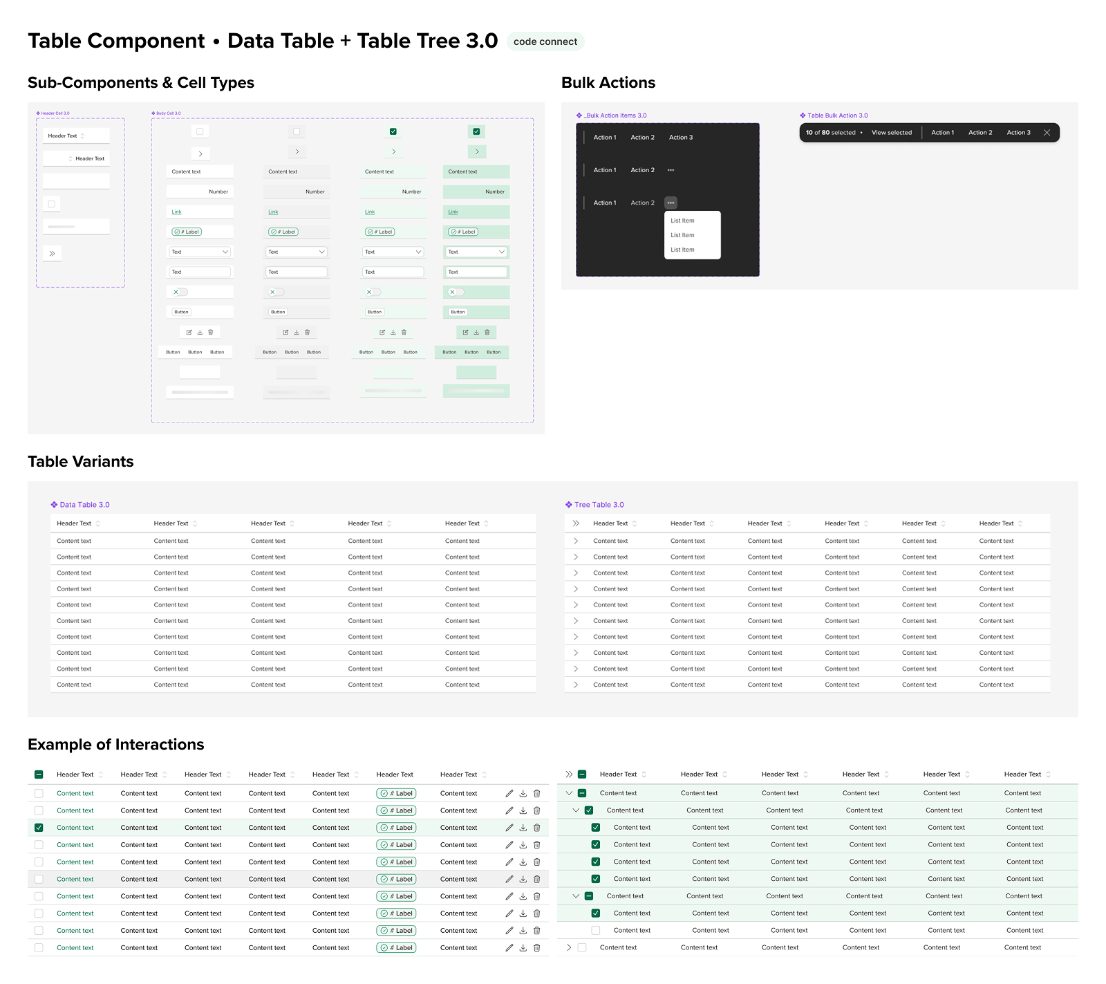
Task: Open the Text dropdown cell in Body Cell 3.0
Action: (x=200, y=252)
